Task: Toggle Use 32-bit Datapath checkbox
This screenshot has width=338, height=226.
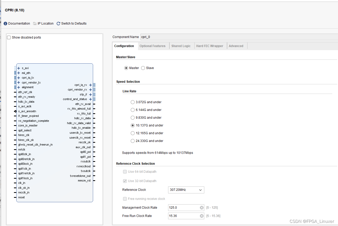Action: [x=125, y=181]
